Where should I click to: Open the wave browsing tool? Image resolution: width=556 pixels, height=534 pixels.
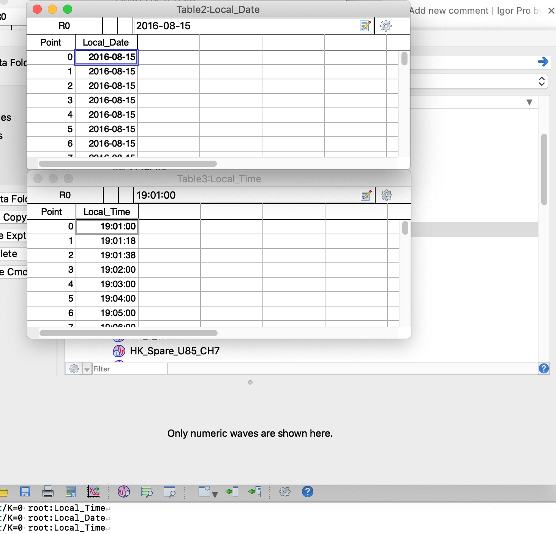click(x=123, y=491)
